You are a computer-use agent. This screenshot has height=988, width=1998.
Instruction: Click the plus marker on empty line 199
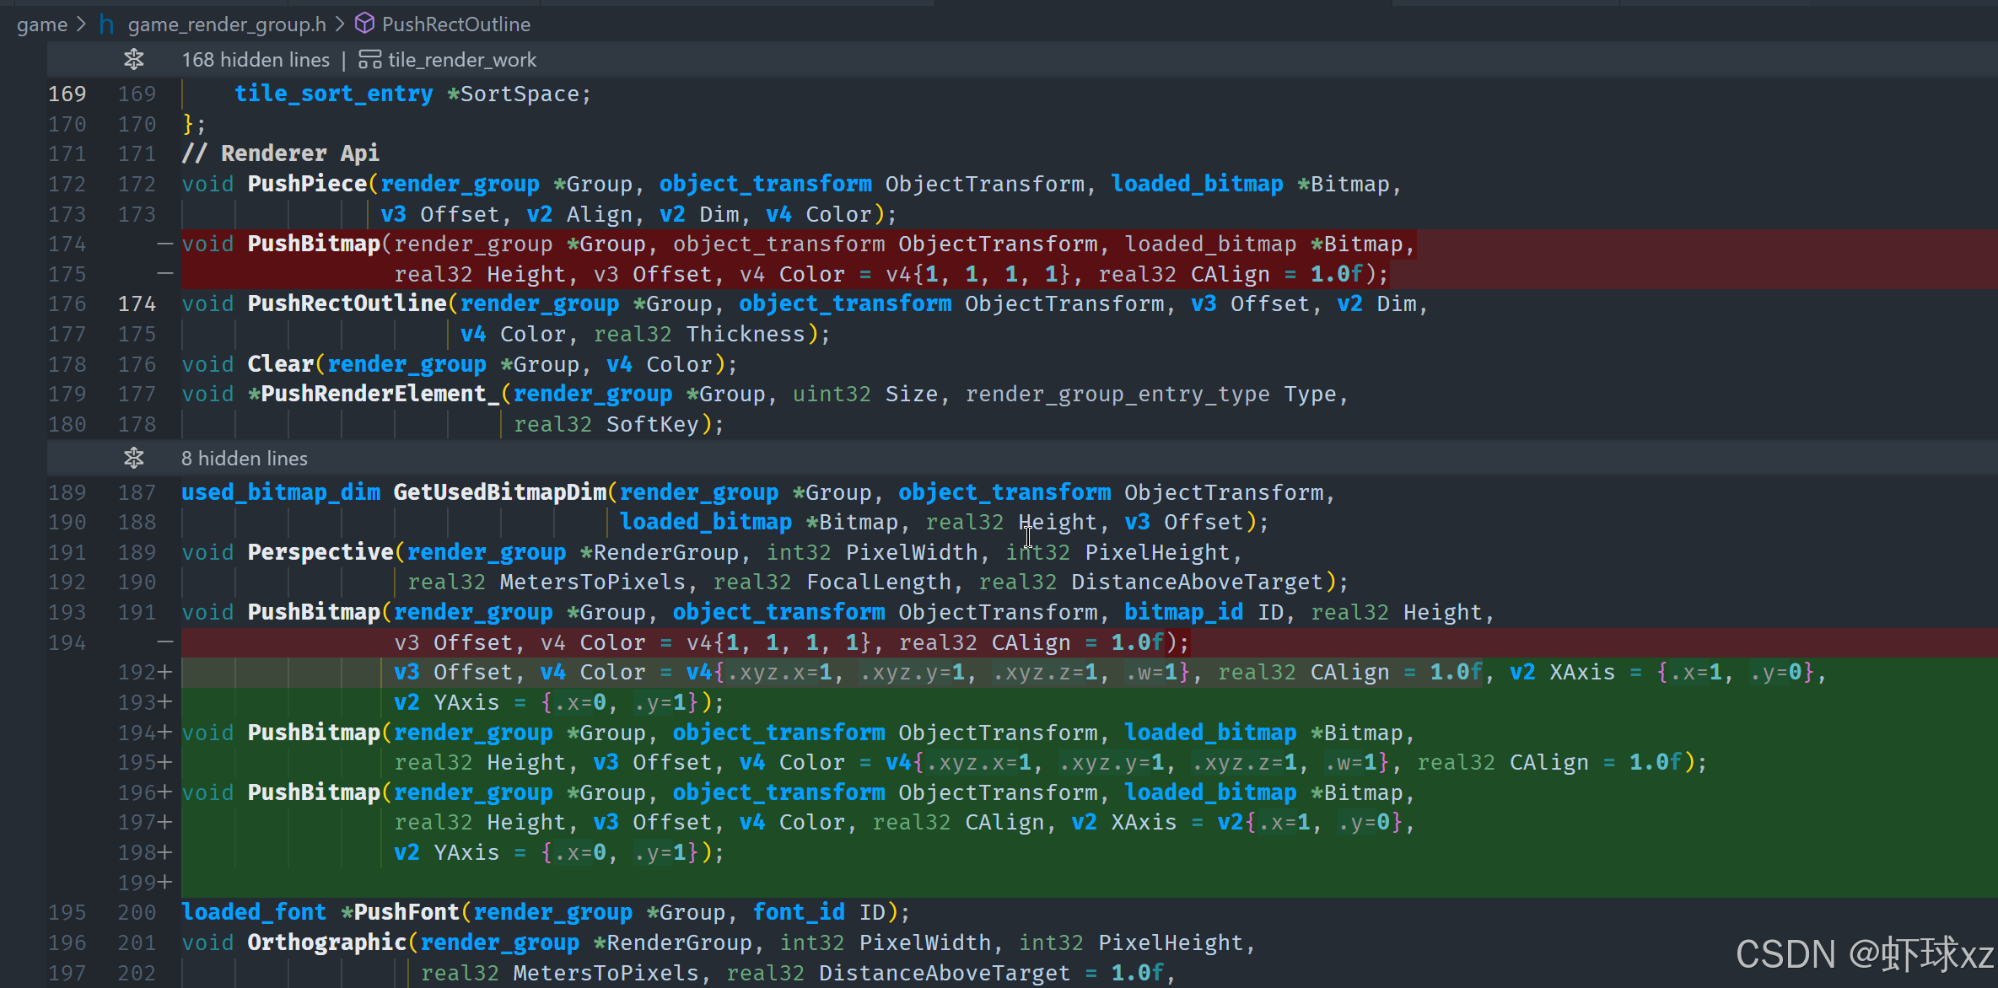[164, 883]
